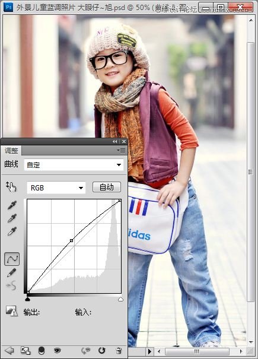Open the curves preset dropdown

(74, 165)
